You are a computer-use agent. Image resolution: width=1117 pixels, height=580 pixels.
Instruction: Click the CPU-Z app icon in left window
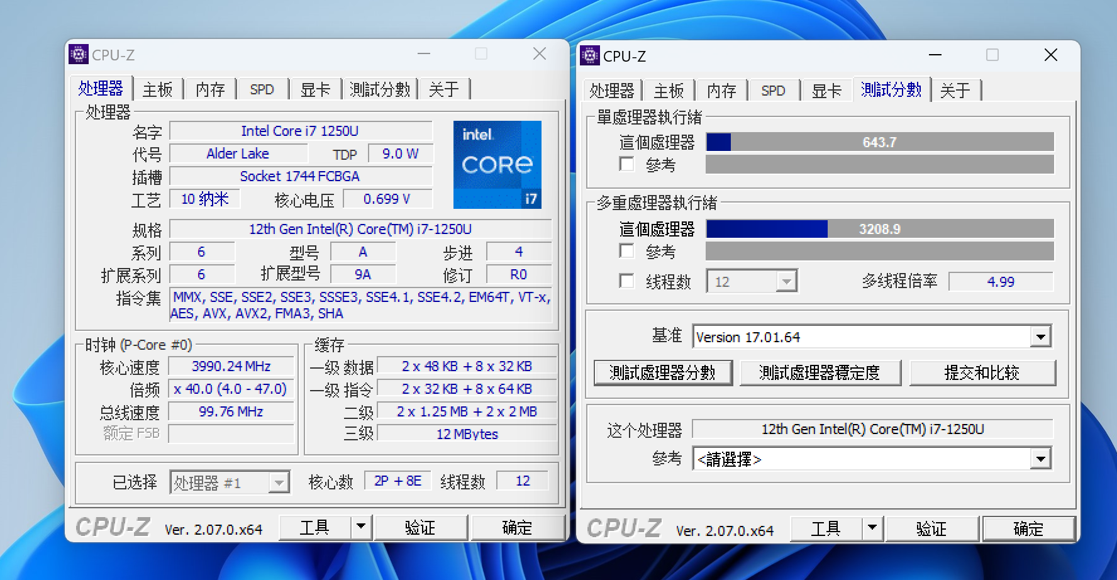tap(79, 55)
